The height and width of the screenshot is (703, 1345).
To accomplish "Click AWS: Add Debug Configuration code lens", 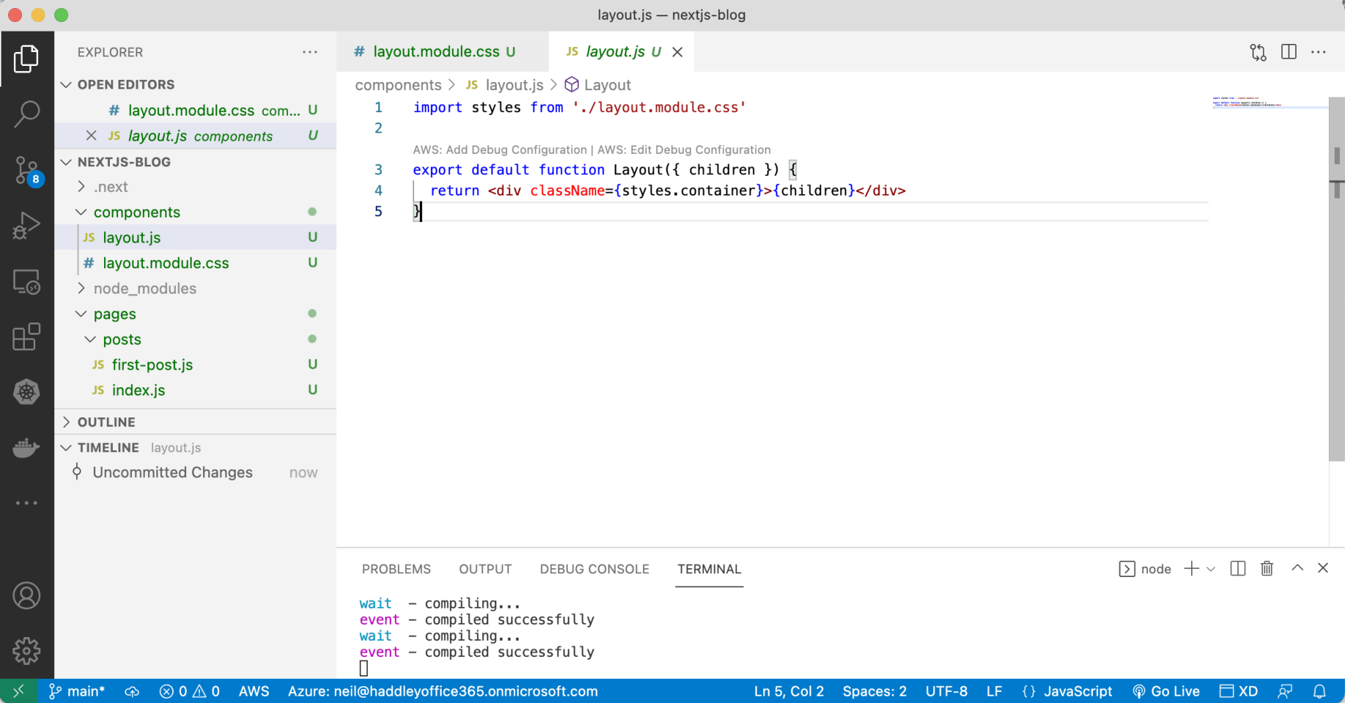I will click(500, 149).
